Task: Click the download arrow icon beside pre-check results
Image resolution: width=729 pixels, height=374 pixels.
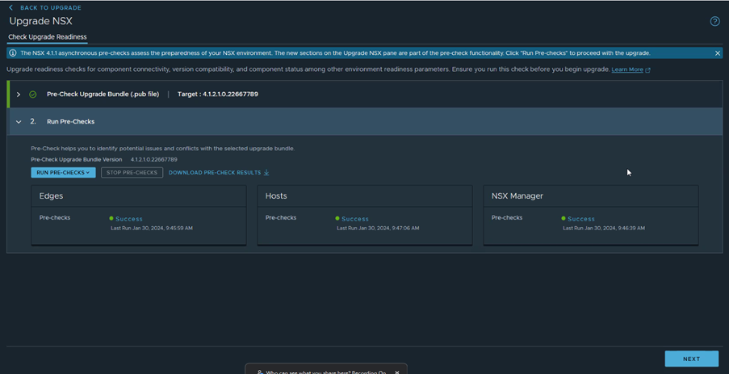Action: 266,173
